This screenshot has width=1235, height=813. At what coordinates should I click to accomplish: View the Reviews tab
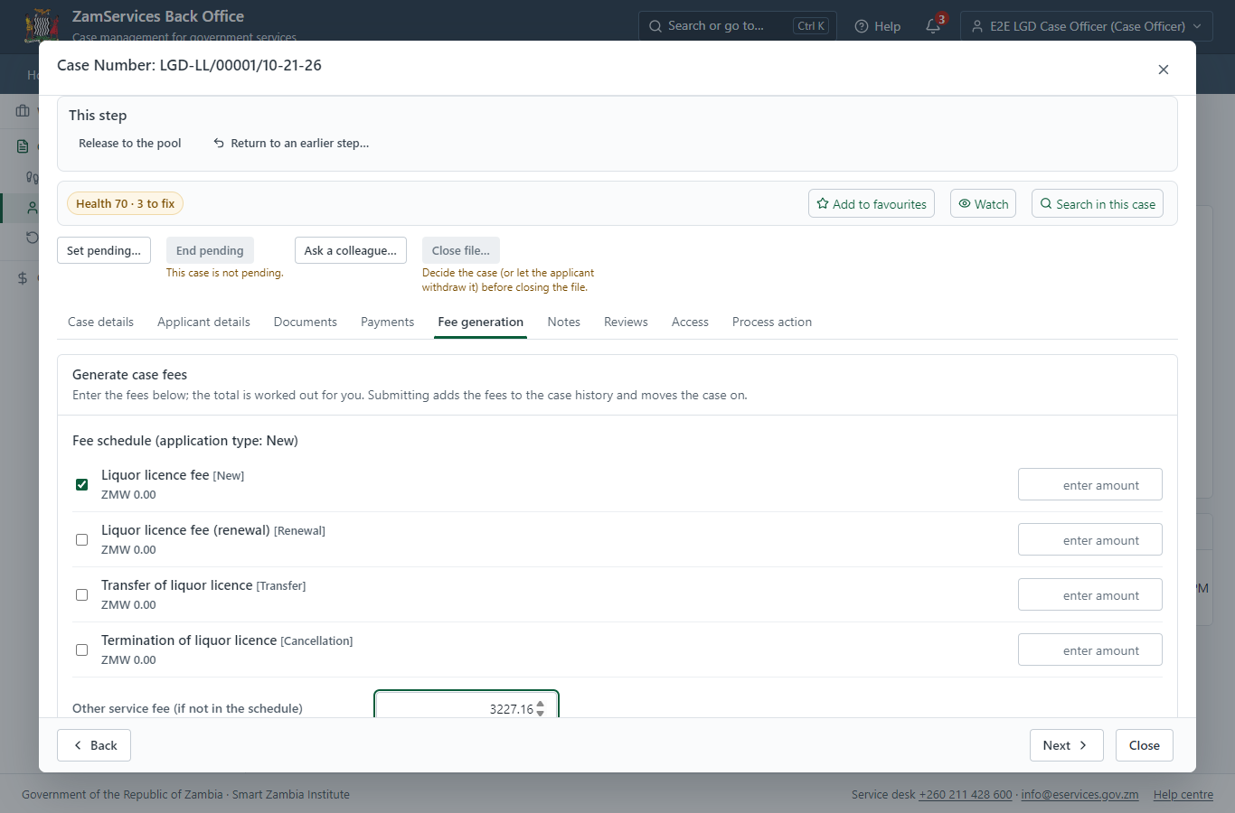coord(626,322)
